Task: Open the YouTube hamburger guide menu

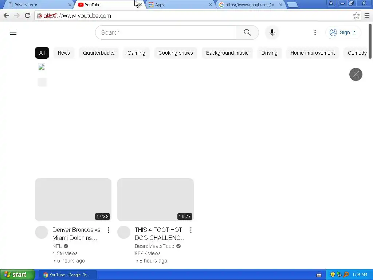Action: (13, 32)
